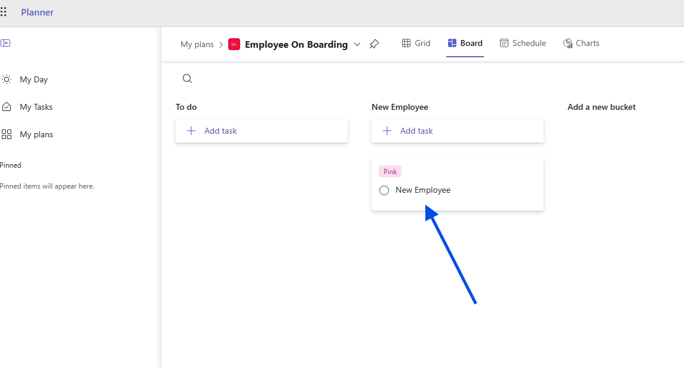This screenshot has width=684, height=367.
Task: Mark New Employee task as complete
Action: (x=384, y=190)
